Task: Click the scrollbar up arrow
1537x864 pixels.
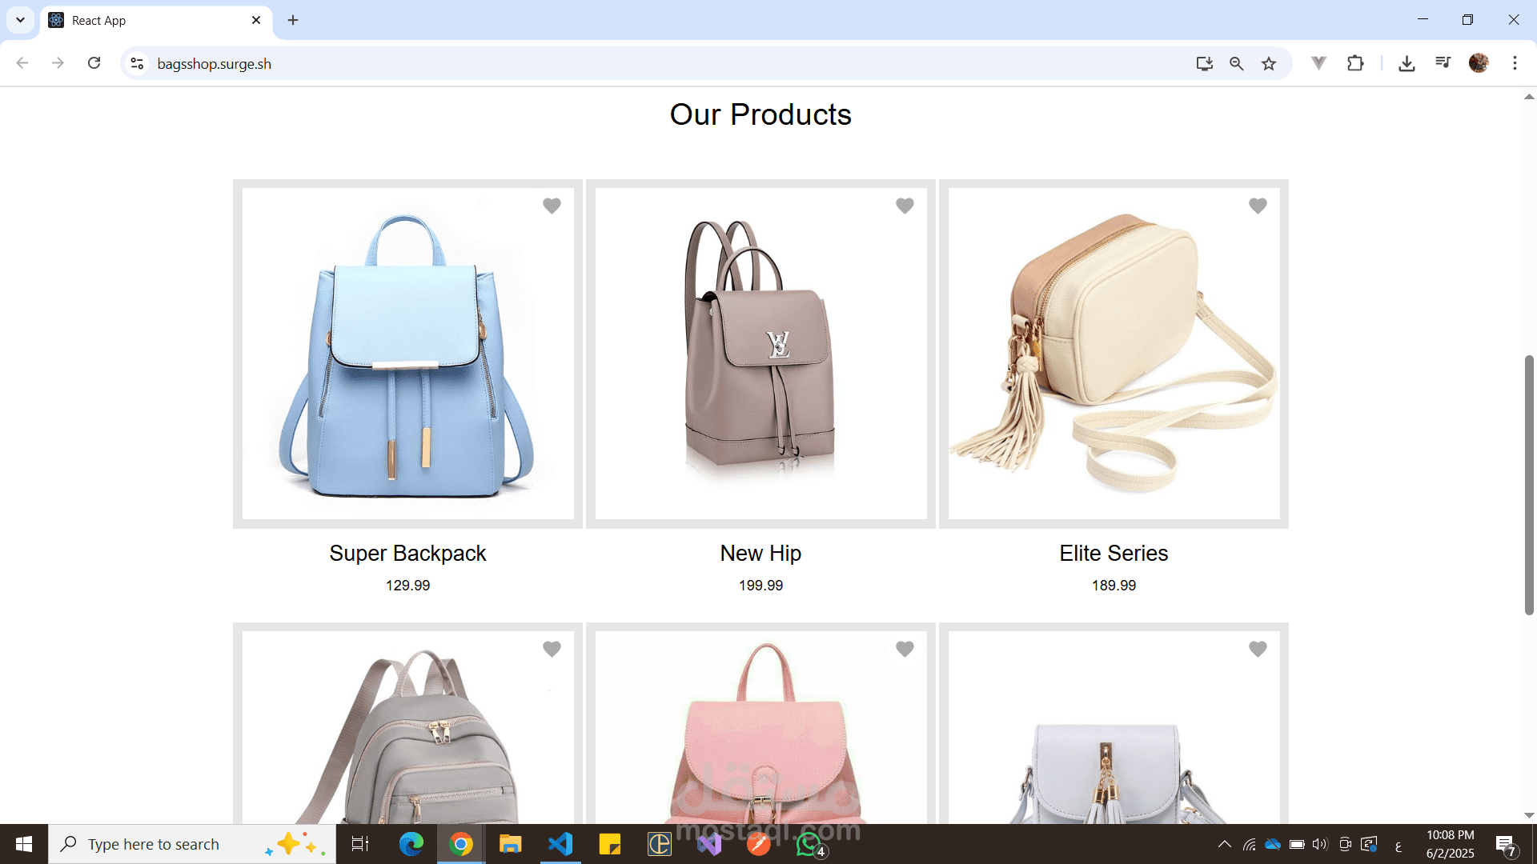Action: pos(1529,97)
